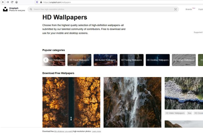Image resolution: width=203 pixels, height=135 pixels.
Task: Go back using the browser back arrow
Action: pos(3,2)
